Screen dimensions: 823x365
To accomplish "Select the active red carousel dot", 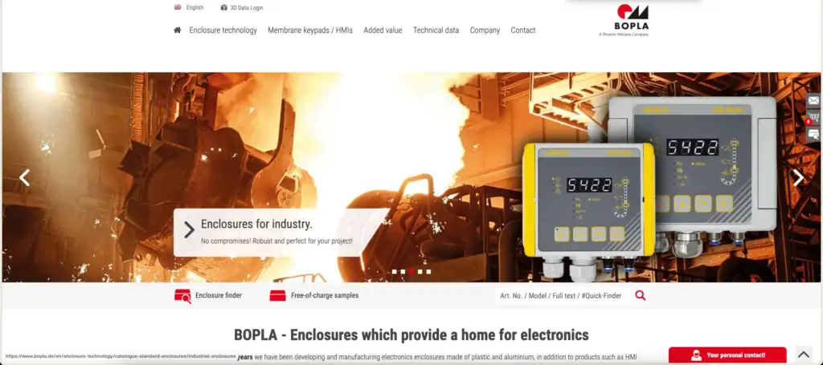I will tap(411, 272).
